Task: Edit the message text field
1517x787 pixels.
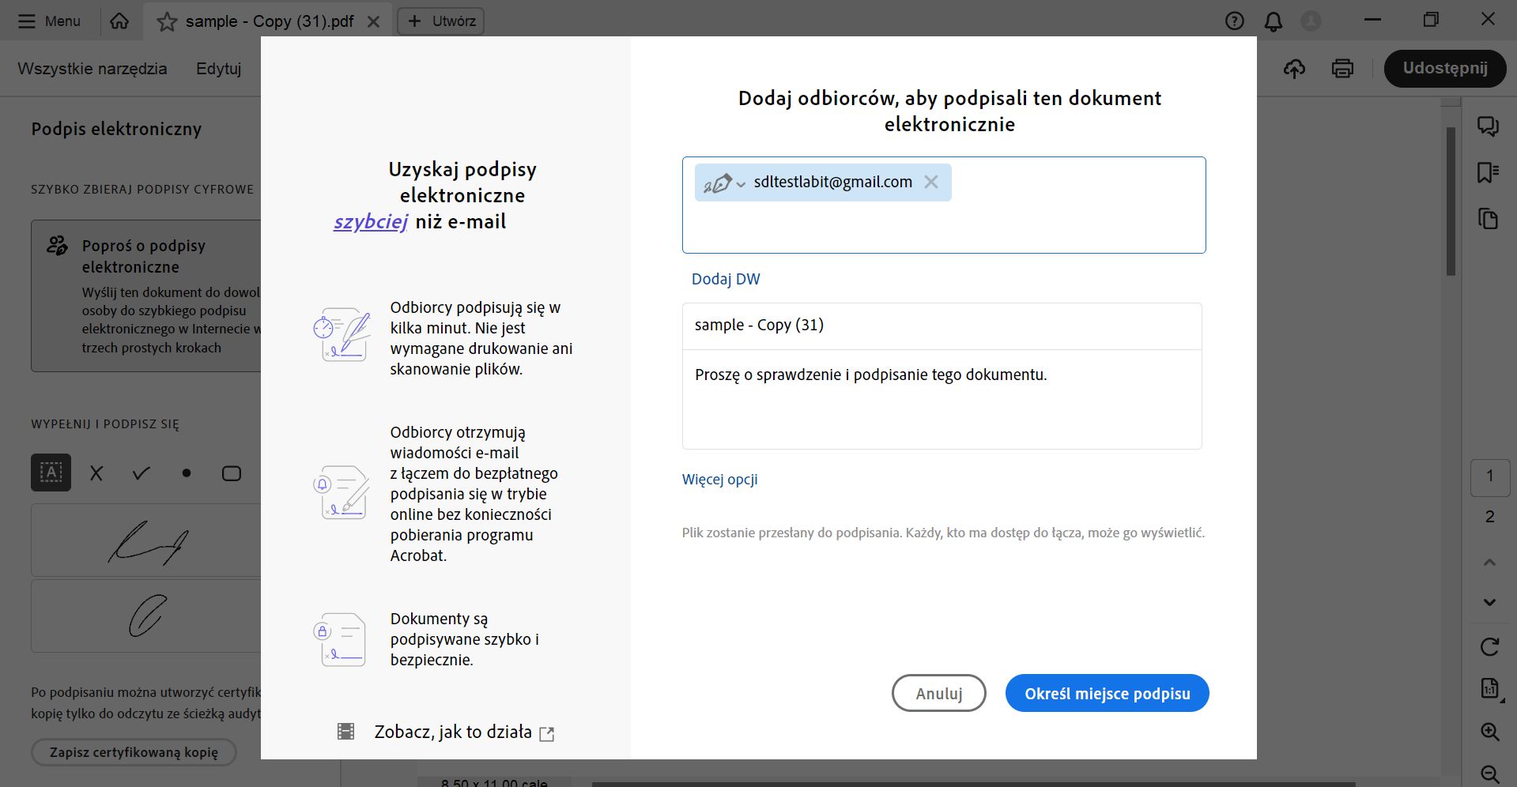Action: click(942, 399)
